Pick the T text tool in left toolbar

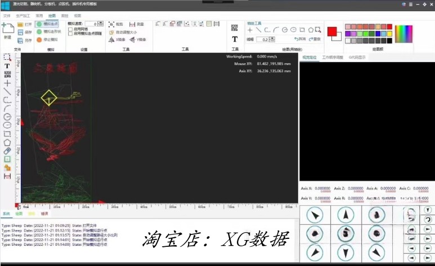[7, 66]
